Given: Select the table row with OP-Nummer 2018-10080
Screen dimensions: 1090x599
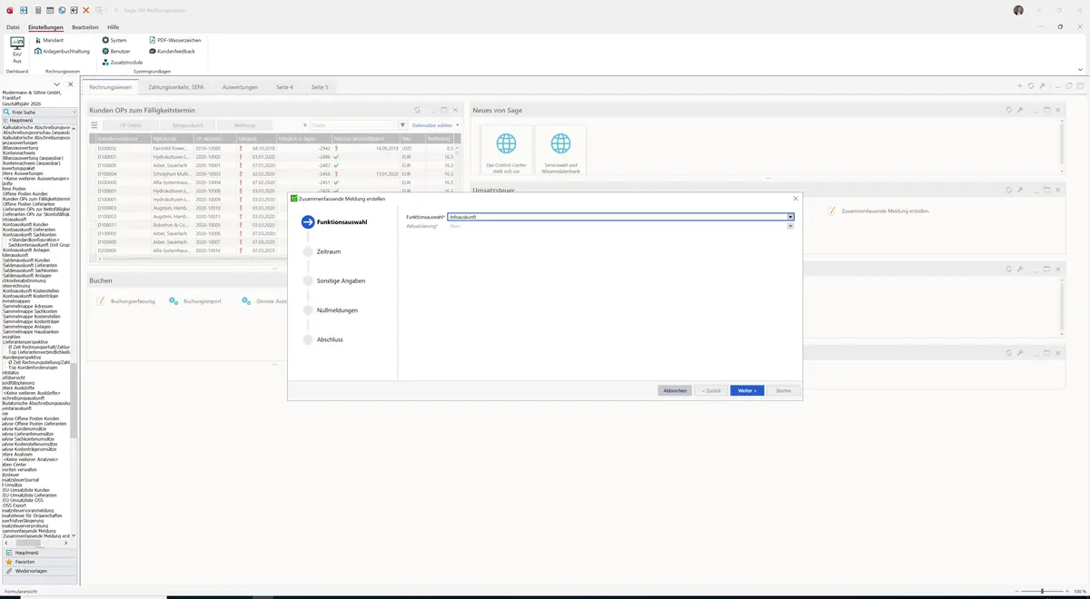Looking at the screenshot, I should [x=274, y=148].
